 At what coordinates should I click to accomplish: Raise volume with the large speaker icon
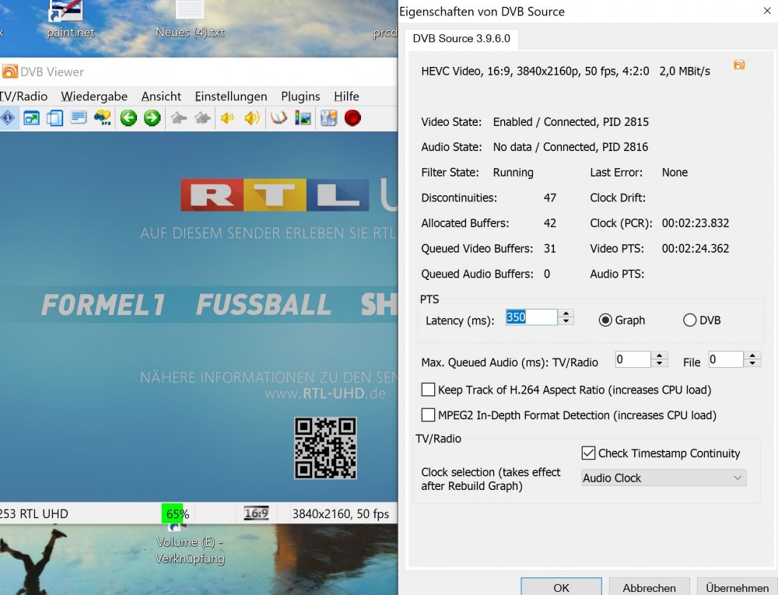(x=252, y=118)
